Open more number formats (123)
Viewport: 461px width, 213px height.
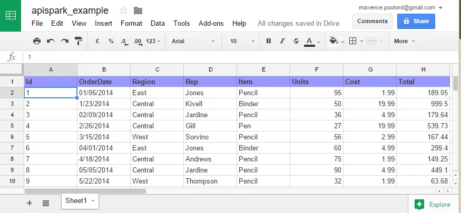pyautogui.click(x=153, y=41)
